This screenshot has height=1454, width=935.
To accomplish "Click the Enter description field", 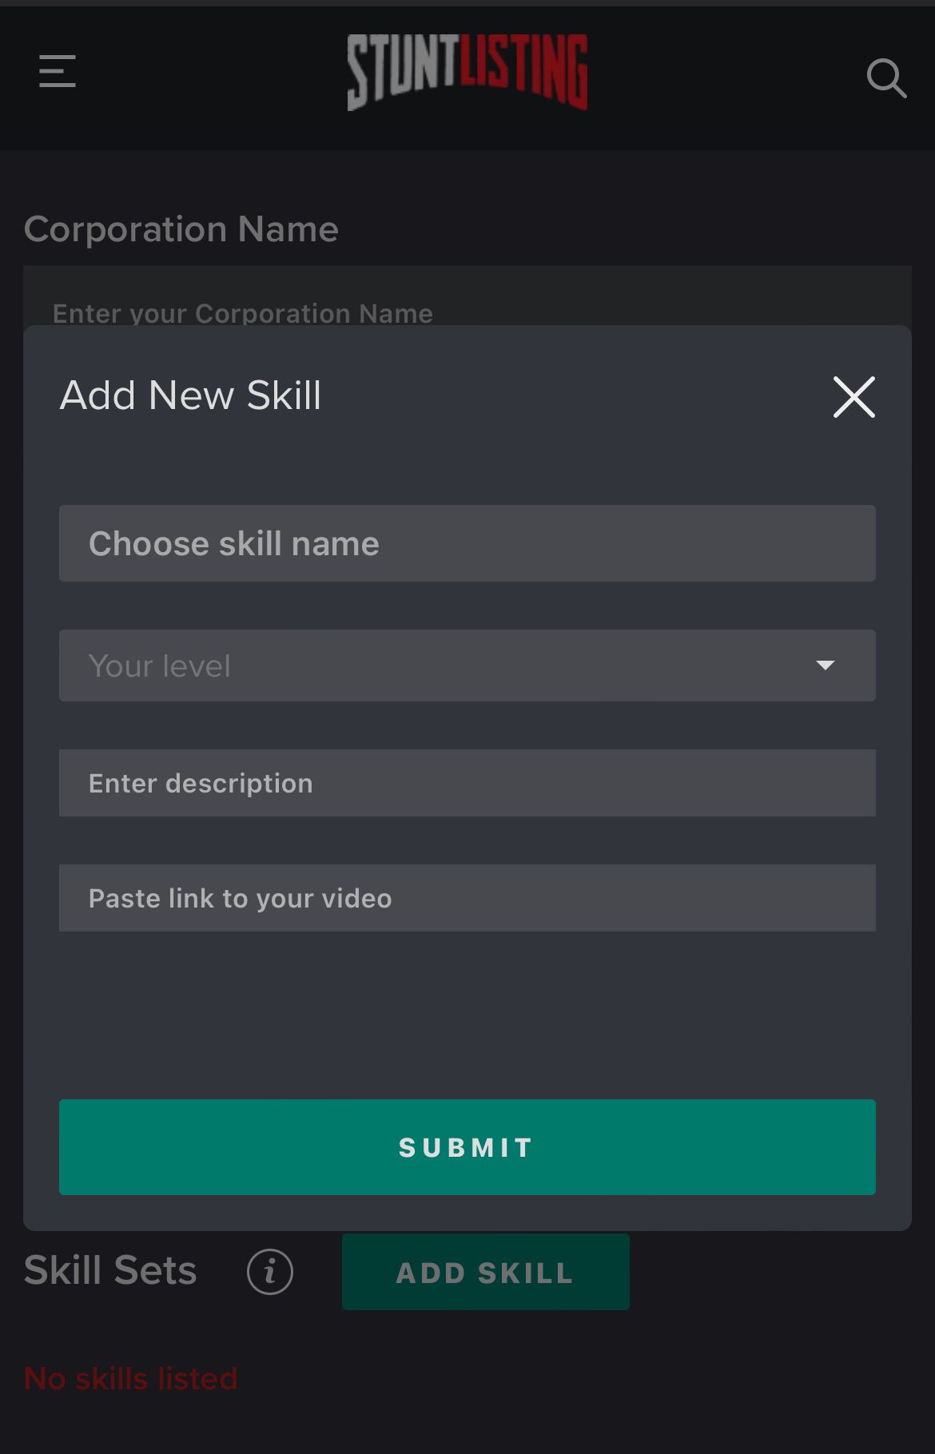I will point(467,783).
